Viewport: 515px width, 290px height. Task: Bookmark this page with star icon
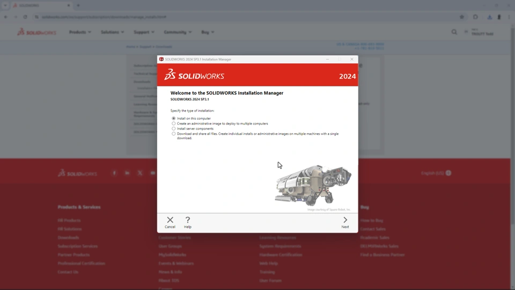pyautogui.click(x=462, y=17)
